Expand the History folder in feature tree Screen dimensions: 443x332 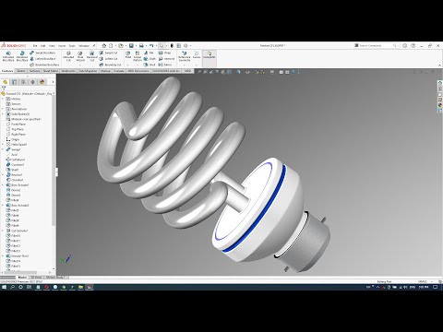tap(3, 99)
